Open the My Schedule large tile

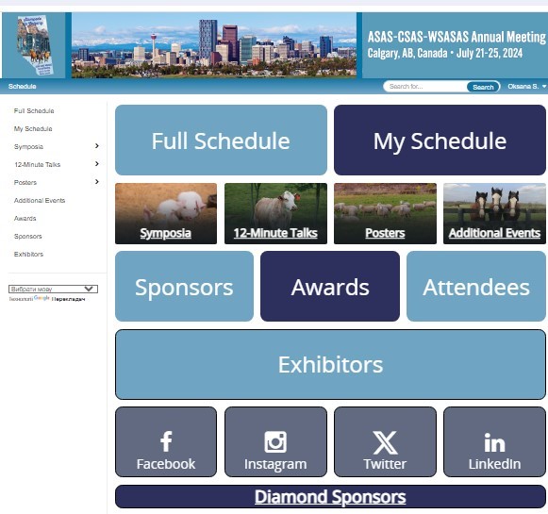[440, 141]
